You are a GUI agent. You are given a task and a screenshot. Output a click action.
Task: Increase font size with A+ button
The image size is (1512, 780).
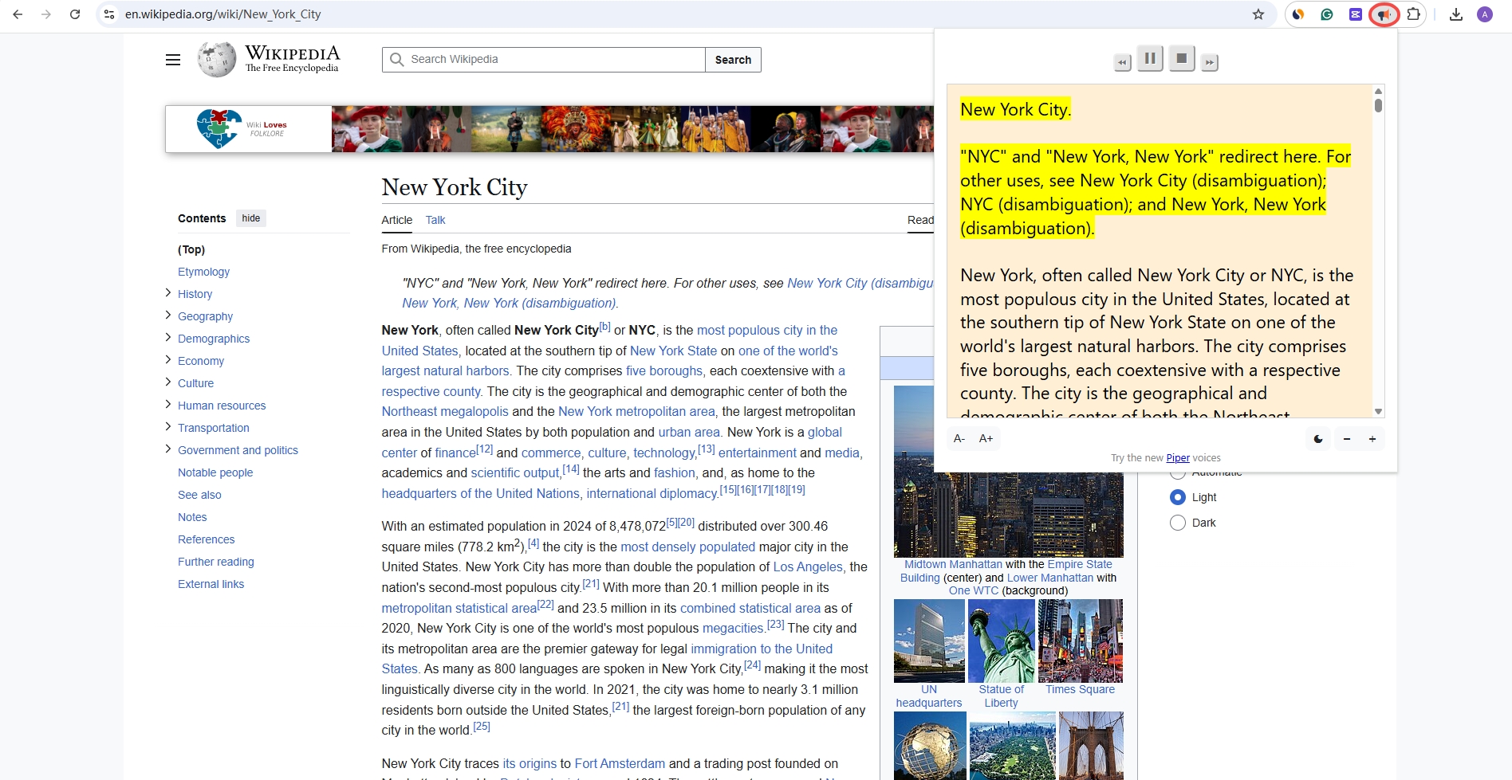click(986, 438)
